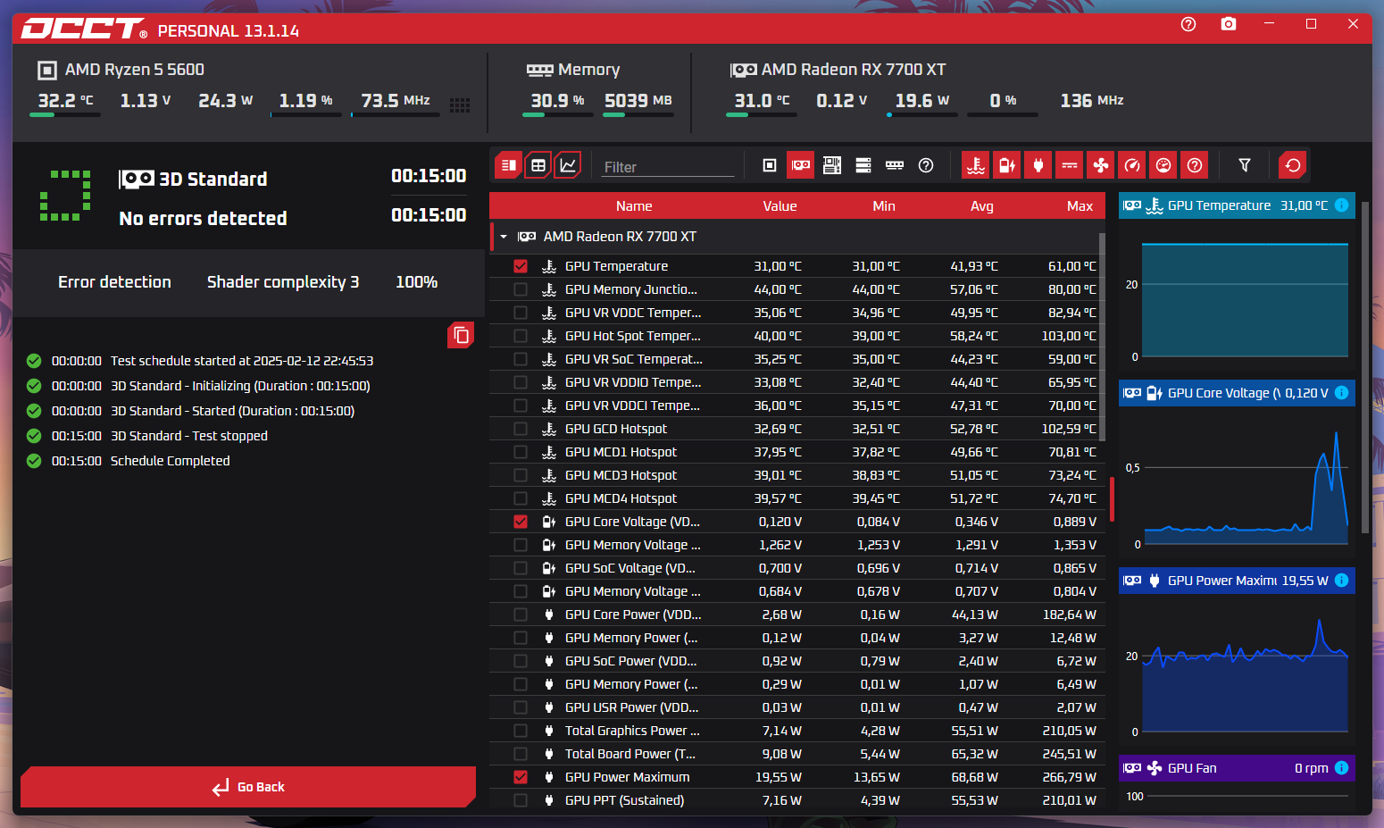Click the AMD Ryzen 5 5600 summary title

click(135, 70)
